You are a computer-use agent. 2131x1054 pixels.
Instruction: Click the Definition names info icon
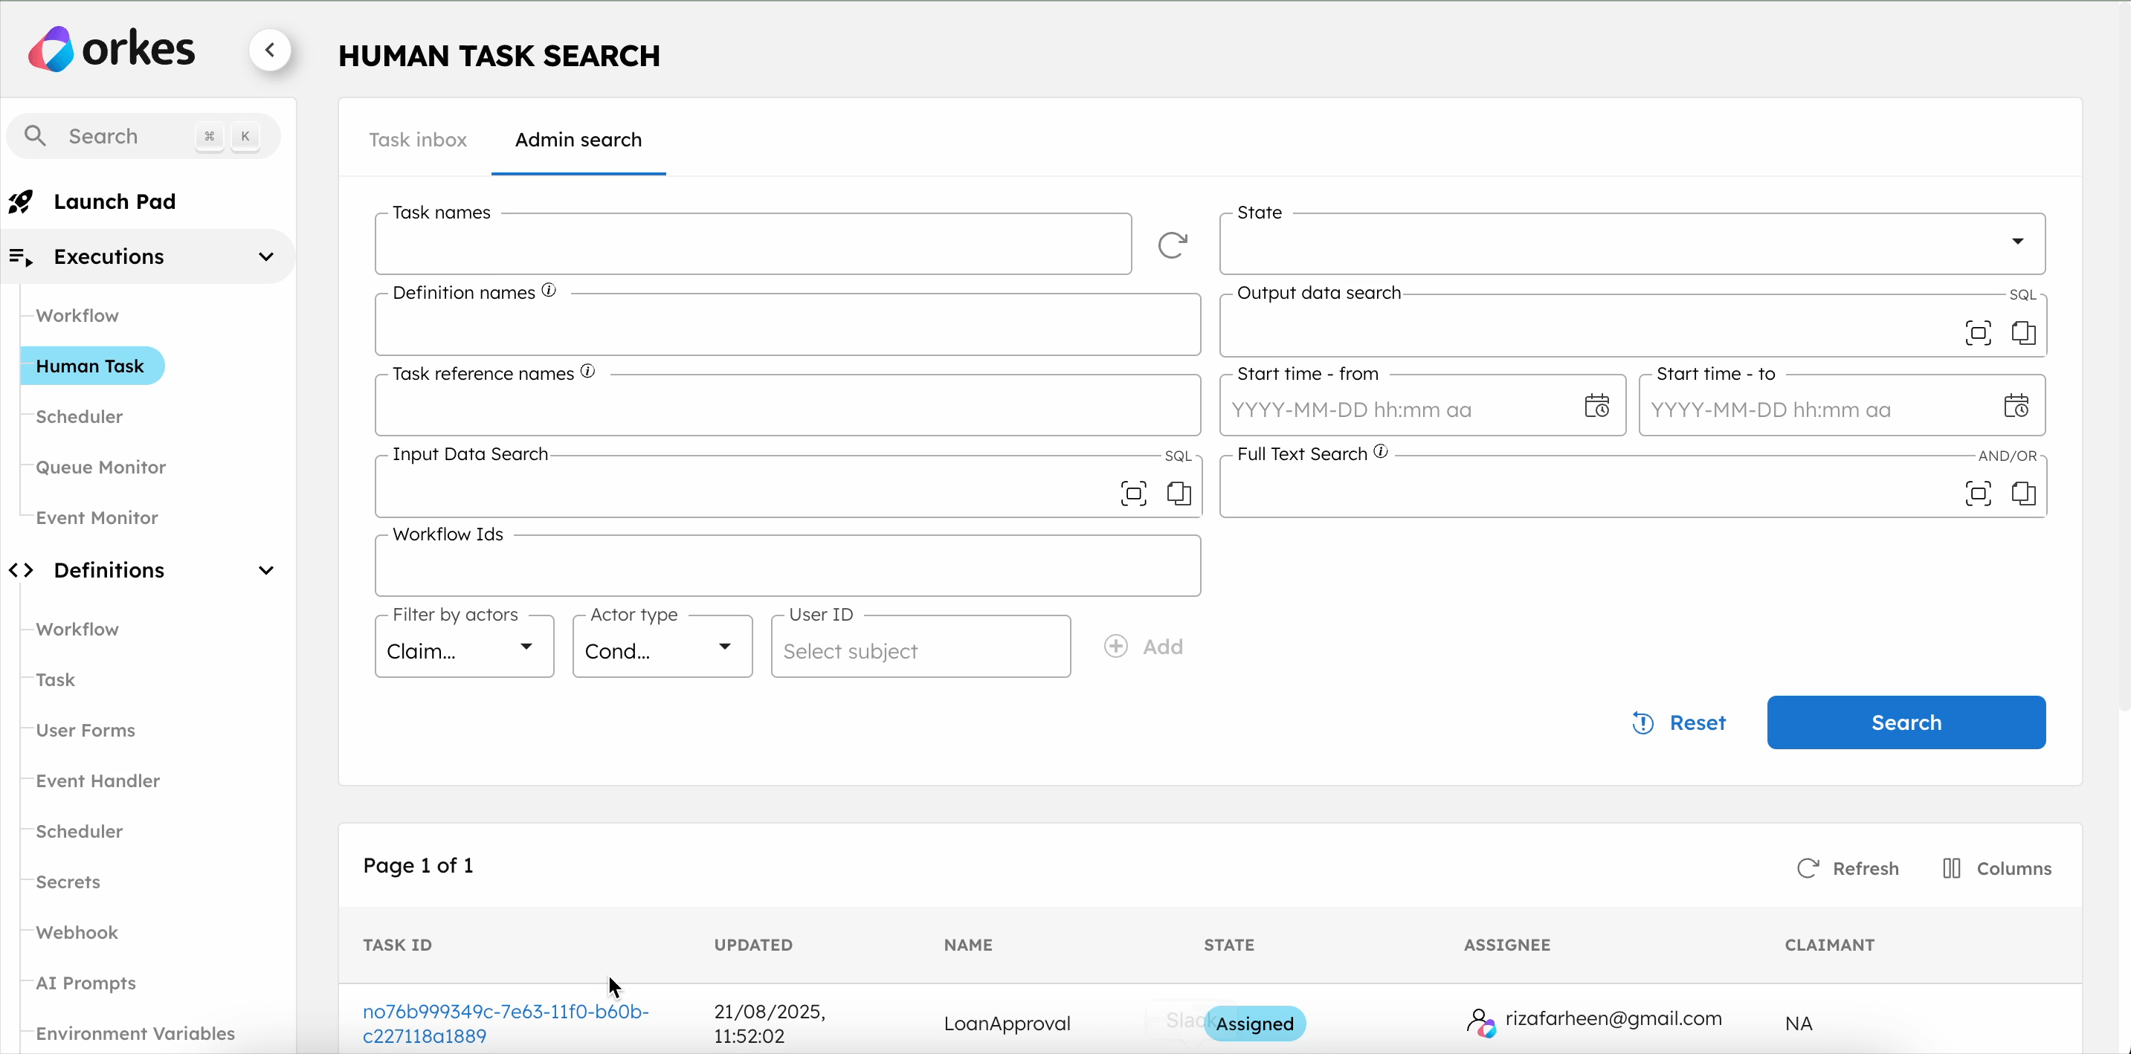pos(549,291)
